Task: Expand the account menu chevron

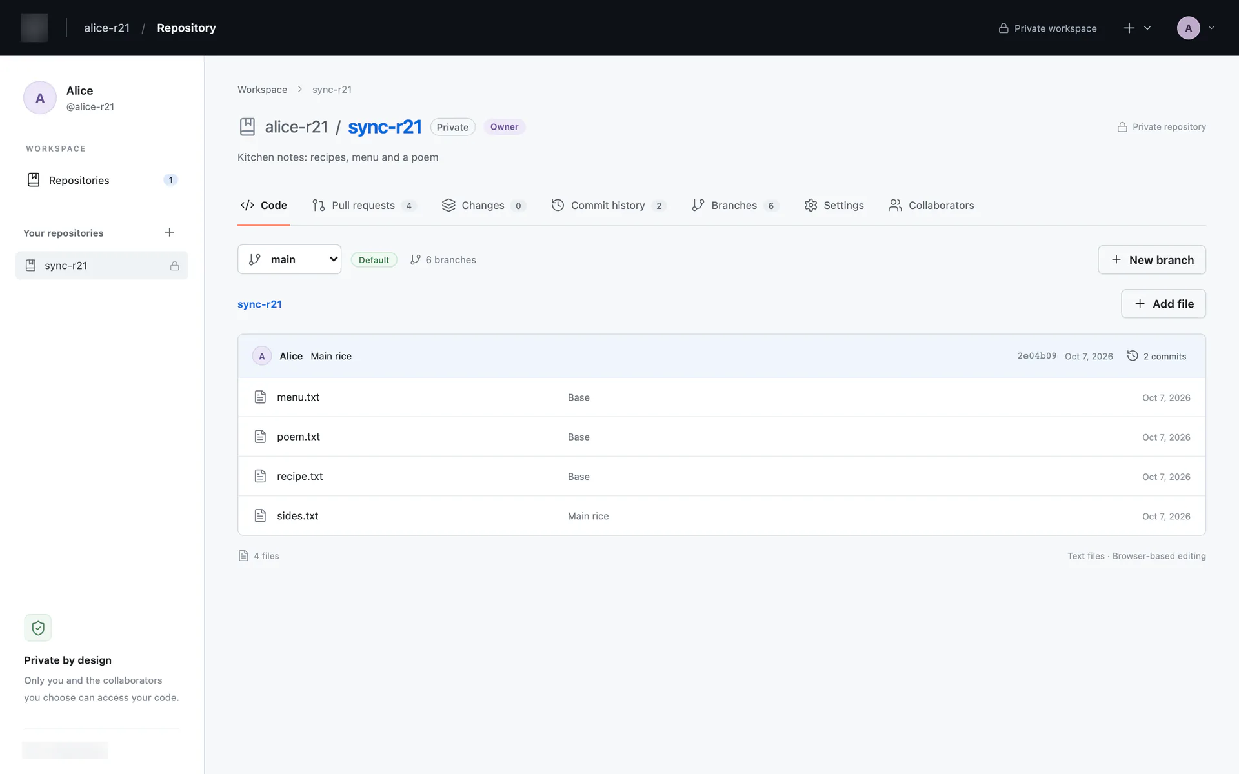Action: coord(1211,28)
